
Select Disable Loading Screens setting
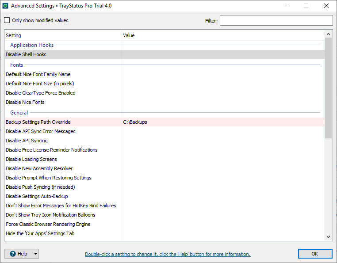pos(31,159)
